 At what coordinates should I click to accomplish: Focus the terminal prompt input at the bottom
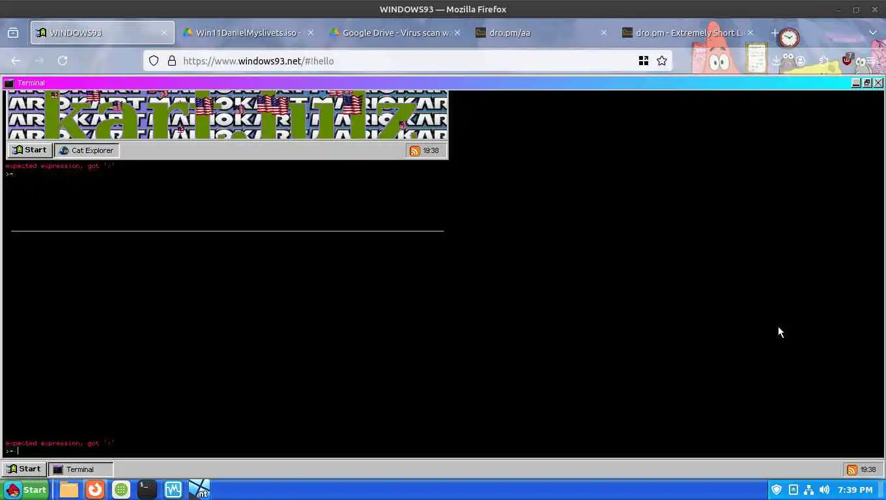[x=443, y=451]
